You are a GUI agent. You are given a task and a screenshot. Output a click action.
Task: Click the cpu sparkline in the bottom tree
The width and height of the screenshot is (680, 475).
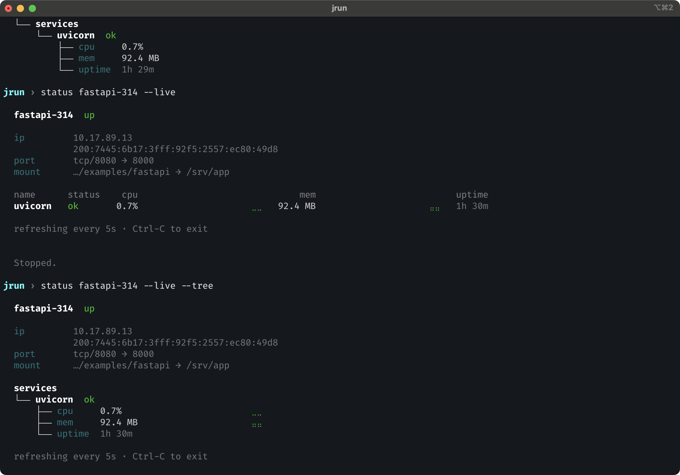click(x=257, y=415)
